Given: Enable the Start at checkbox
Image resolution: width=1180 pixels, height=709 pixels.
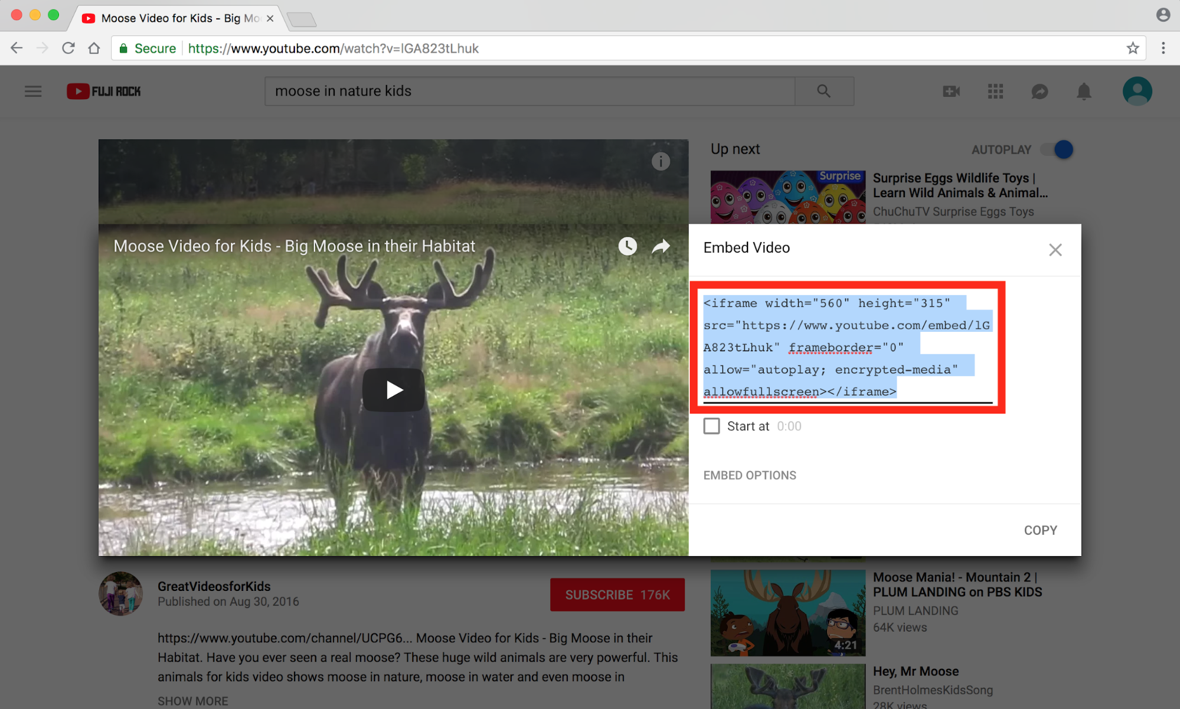Looking at the screenshot, I should [x=711, y=426].
